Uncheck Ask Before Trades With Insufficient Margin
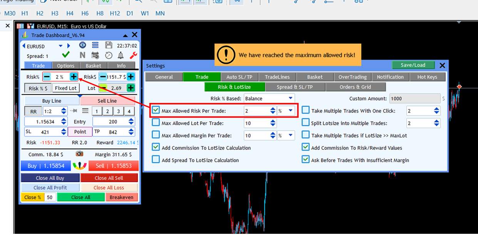478x250 pixels. pyautogui.click(x=305, y=159)
